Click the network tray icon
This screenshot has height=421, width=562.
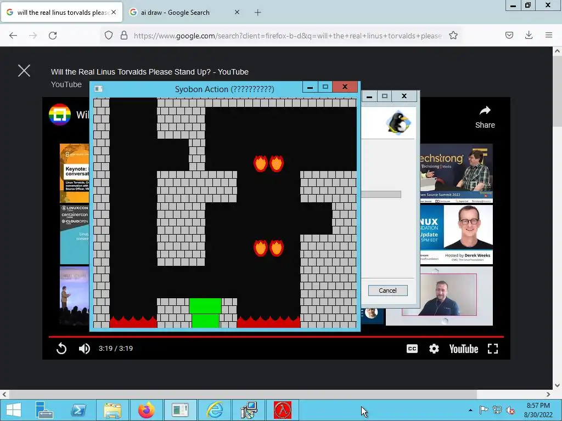coord(497,410)
